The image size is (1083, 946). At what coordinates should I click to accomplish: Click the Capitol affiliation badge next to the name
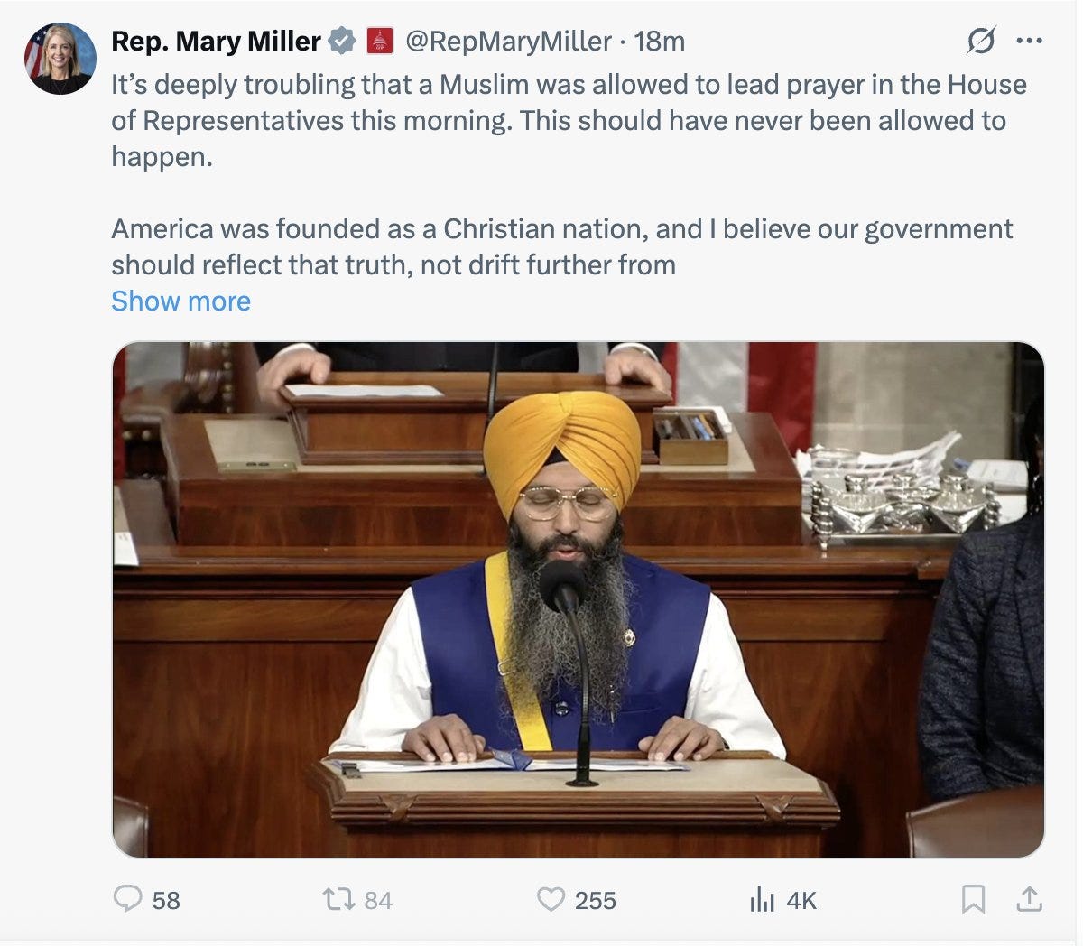pos(381,40)
